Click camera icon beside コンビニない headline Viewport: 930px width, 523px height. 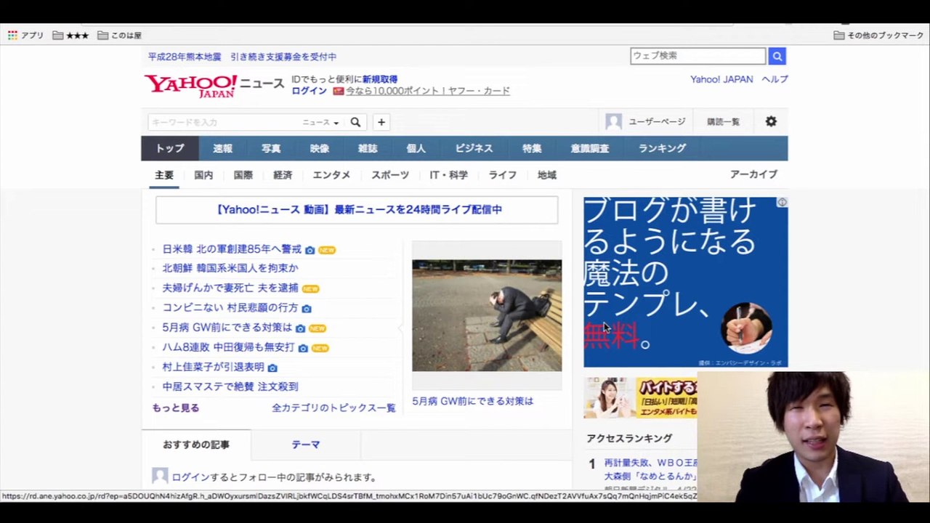307,308
